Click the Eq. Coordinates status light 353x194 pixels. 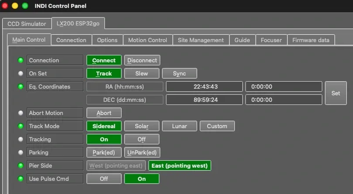click(x=21, y=86)
